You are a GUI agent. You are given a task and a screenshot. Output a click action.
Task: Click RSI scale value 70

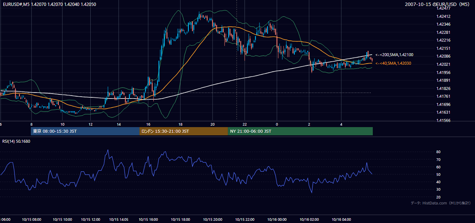(x=439, y=159)
